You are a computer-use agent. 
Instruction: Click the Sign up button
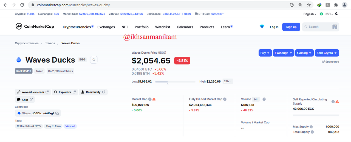[291, 27]
